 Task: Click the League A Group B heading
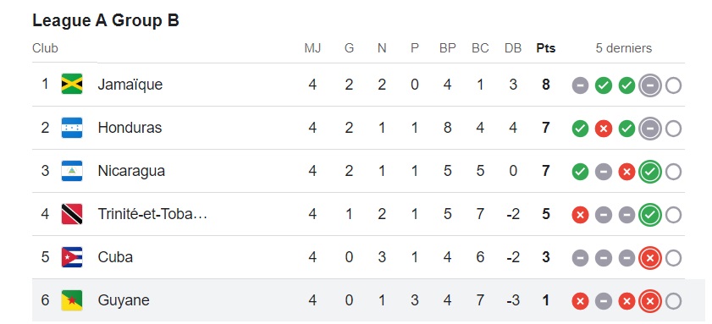point(106,20)
